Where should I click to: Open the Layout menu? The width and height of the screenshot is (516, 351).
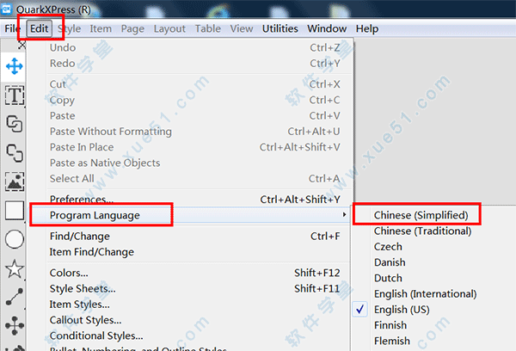click(169, 29)
